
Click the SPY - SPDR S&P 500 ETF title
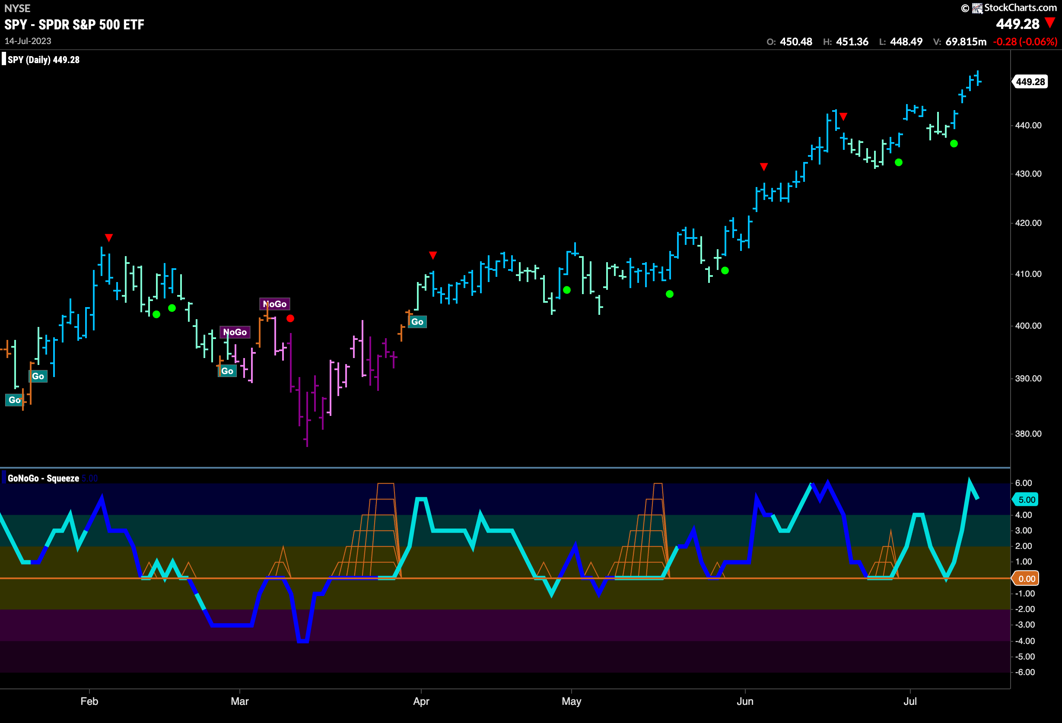(74, 25)
